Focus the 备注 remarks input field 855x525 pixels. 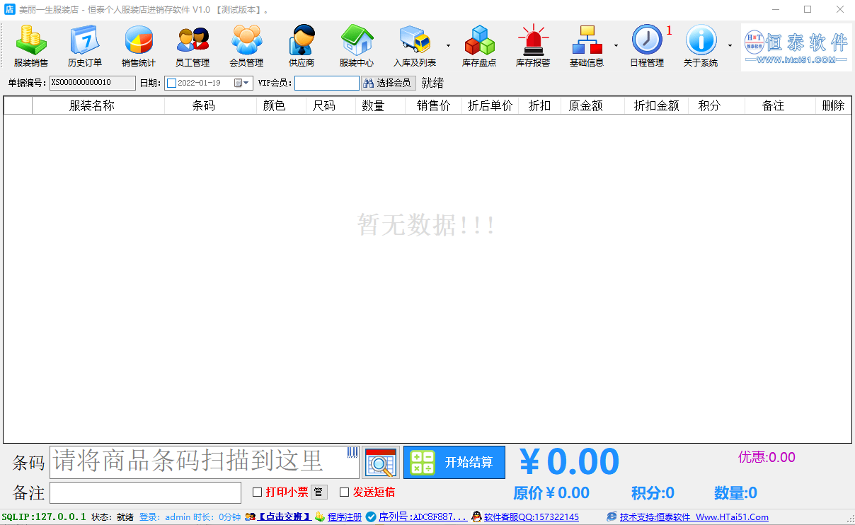point(146,492)
